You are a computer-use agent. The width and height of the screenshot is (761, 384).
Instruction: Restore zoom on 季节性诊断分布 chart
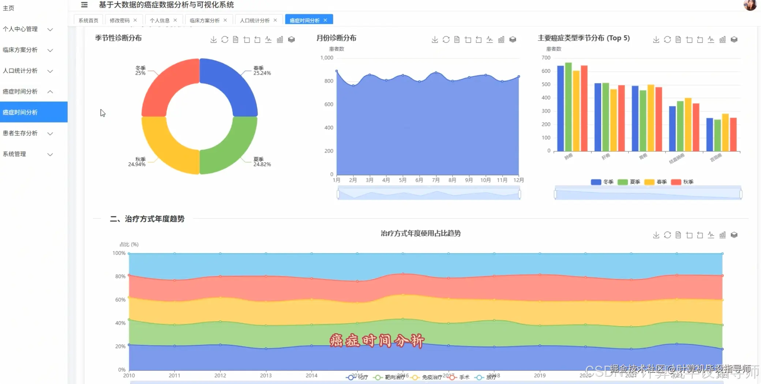257,39
